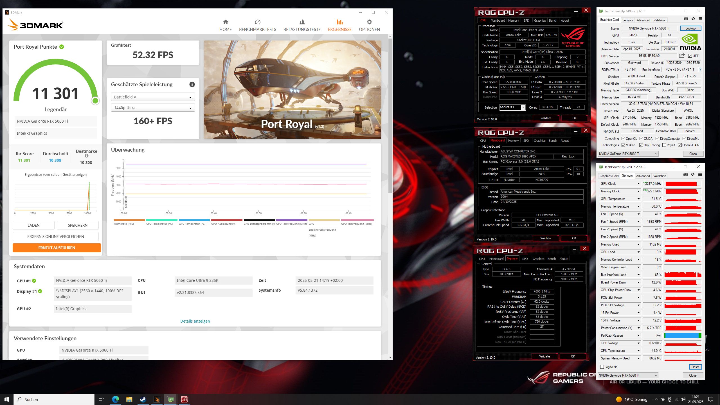Click GPU-Temperatur blue legend swatch
Viewport: 720px width, 405px height.
coord(194,220)
